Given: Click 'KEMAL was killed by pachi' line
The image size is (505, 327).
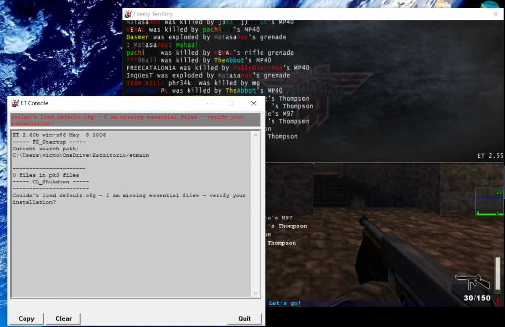Looking at the screenshot, I should click(193, 30).
